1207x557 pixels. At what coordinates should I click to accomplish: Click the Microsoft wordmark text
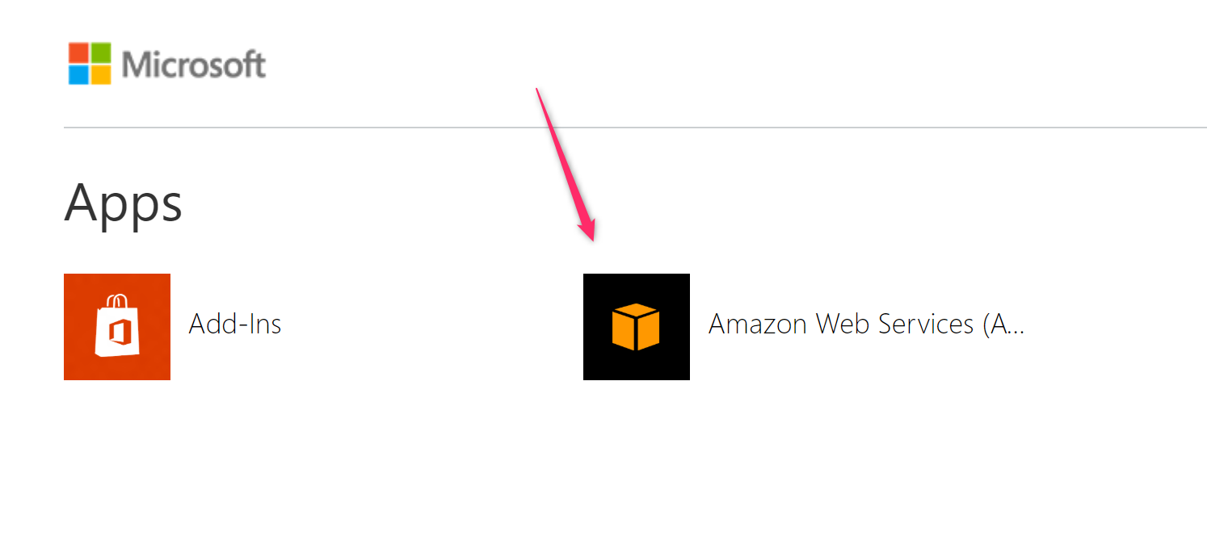[x=194, y=64]
